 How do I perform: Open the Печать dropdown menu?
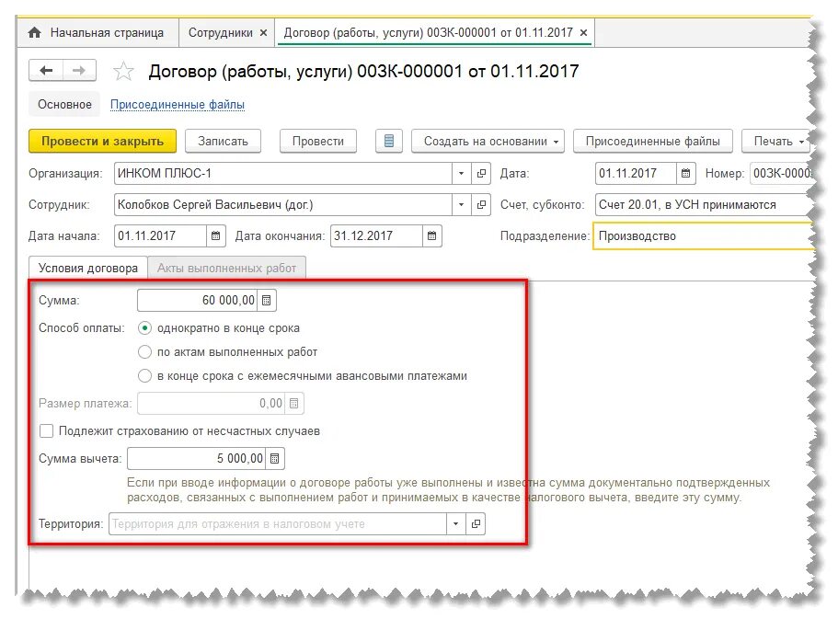(x=776, y=141)
